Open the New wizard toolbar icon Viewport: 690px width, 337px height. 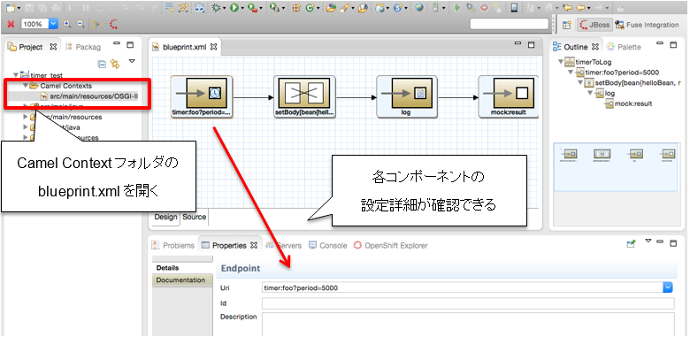[x=10, y=8]
